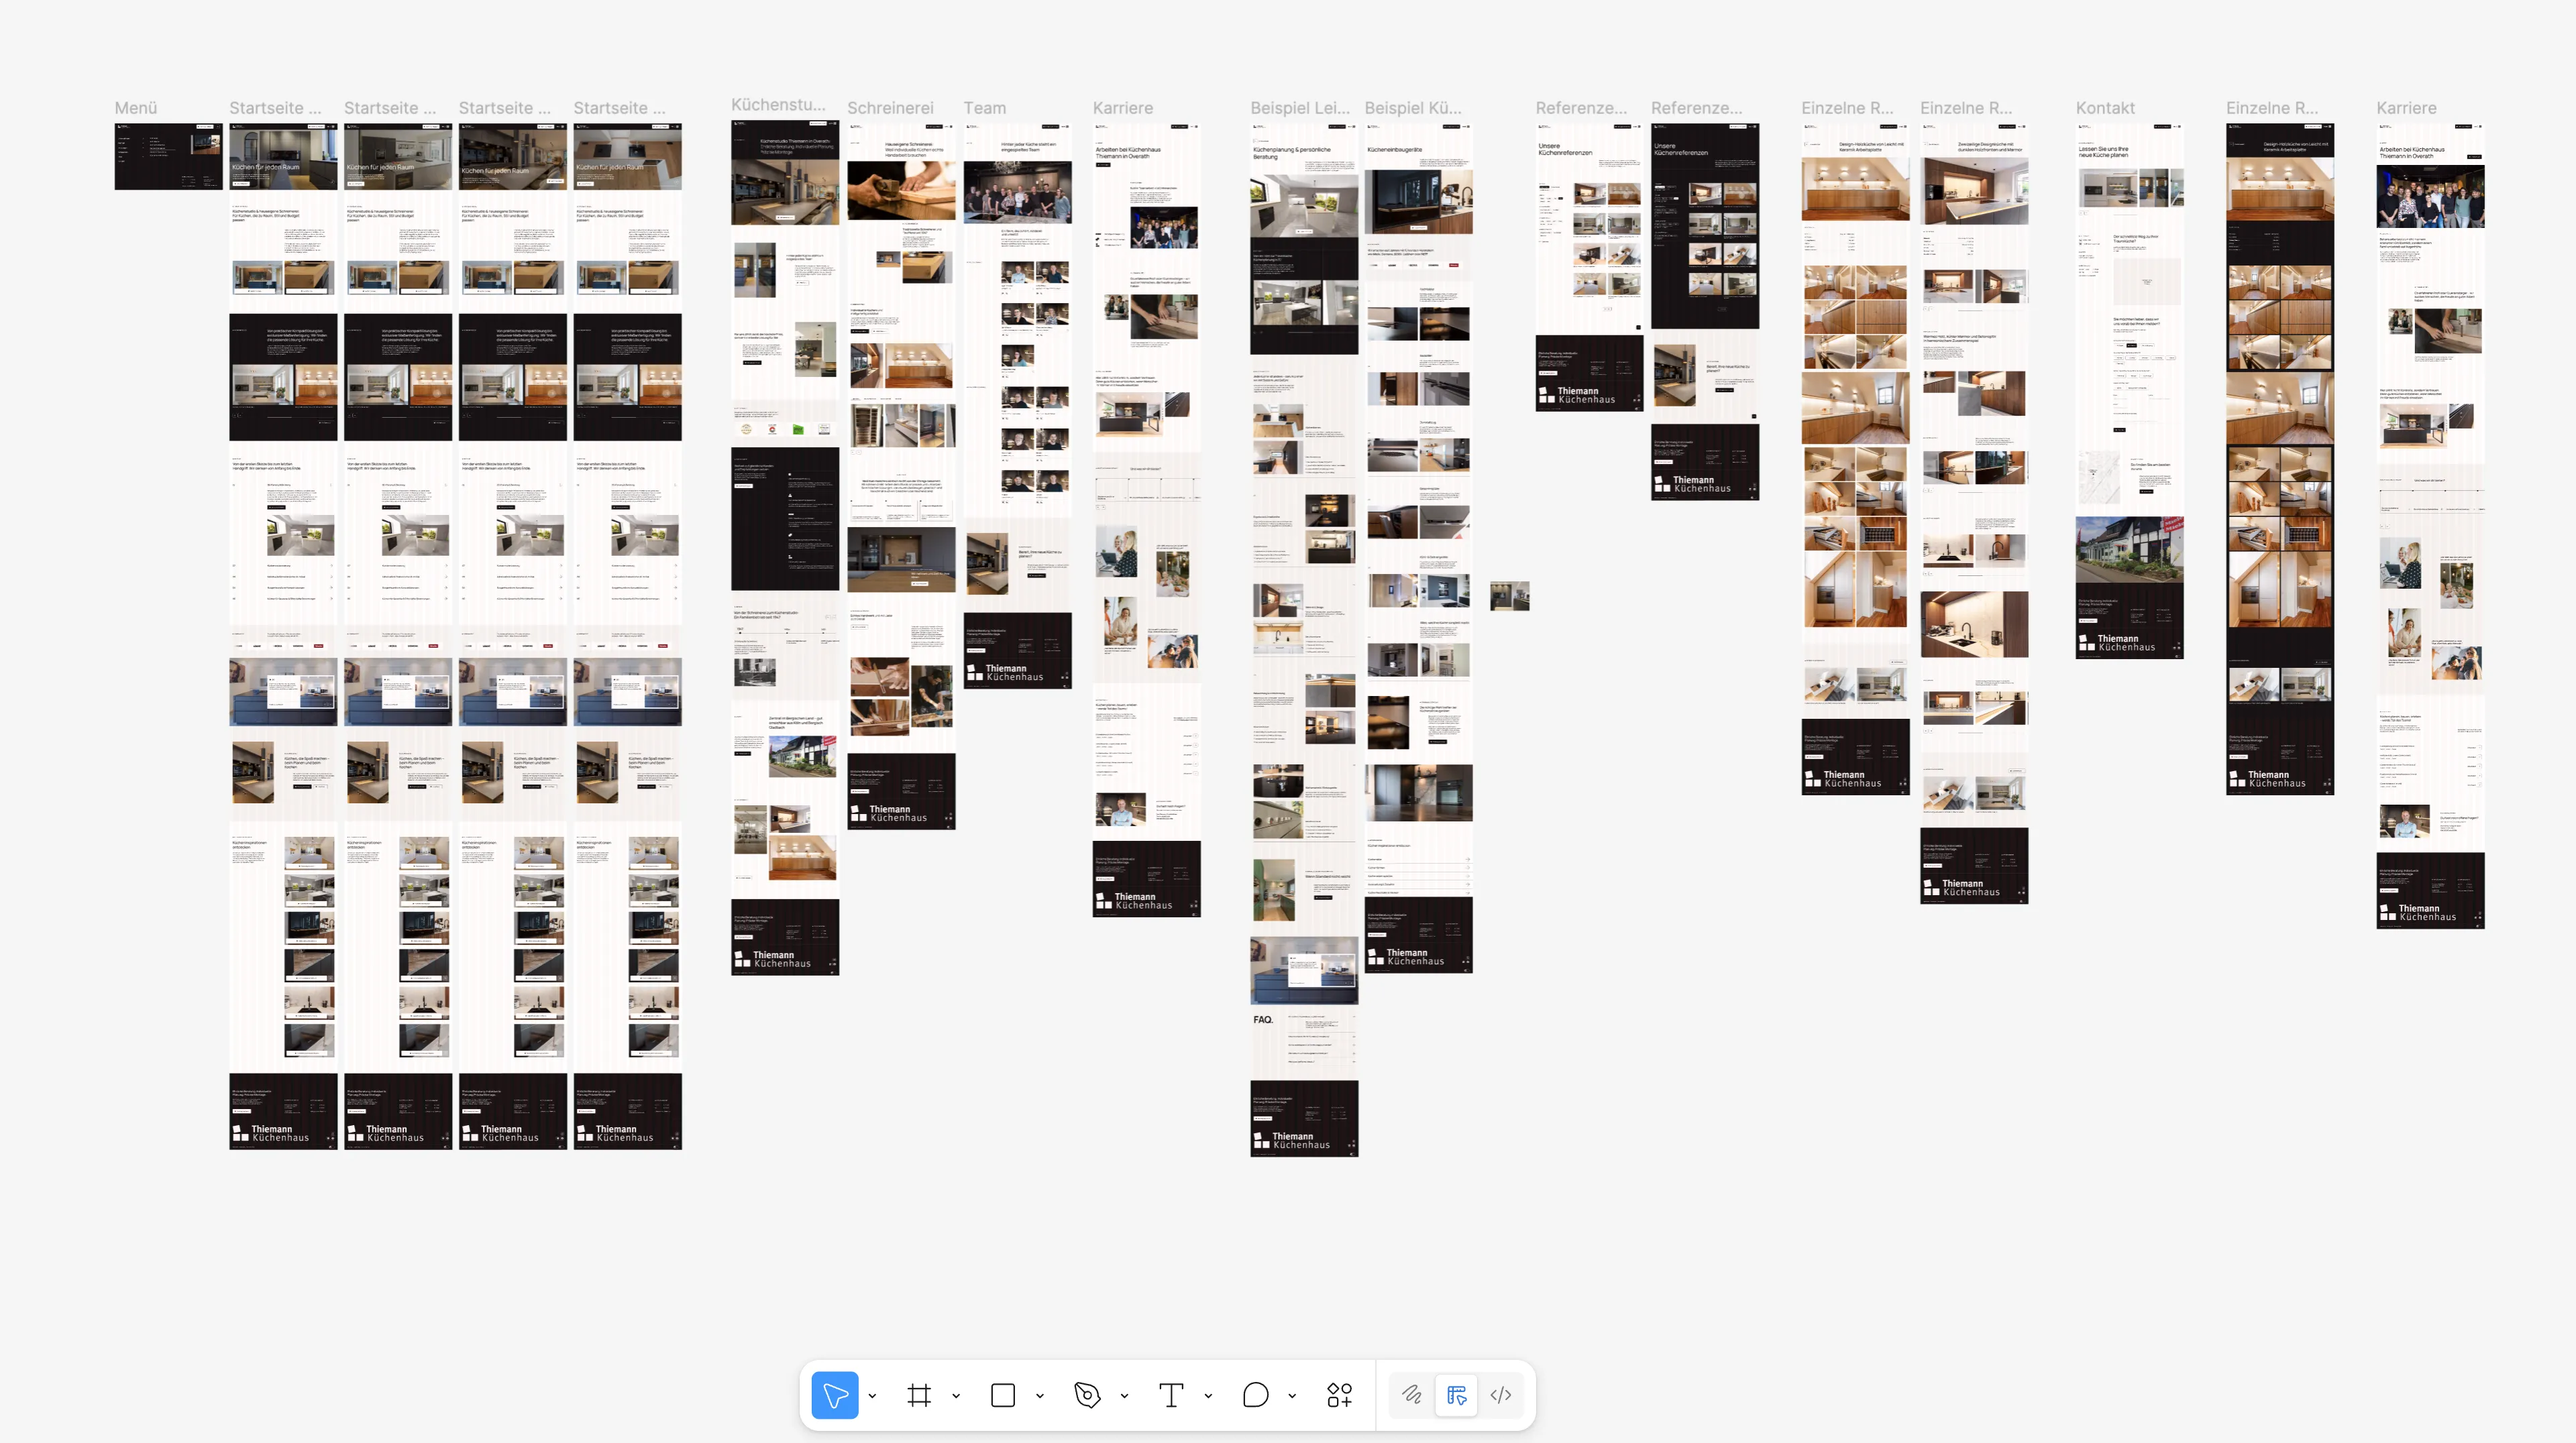Screen dimensions: 2576x1443
Task: Select the Kontakt frame label
Action: point(2105,108)
